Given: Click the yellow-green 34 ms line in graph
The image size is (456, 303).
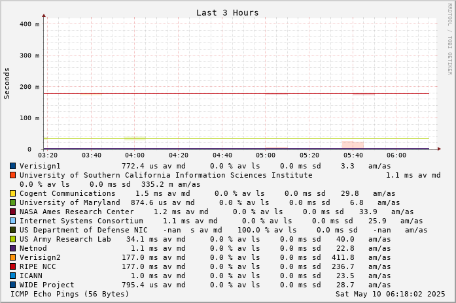Looking at the screenshot, I should pyautogui.click(x=236, y=138).
